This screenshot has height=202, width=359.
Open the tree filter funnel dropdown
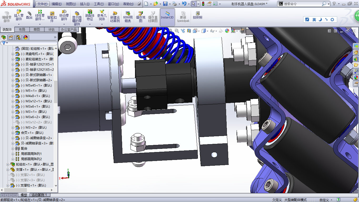[x=5, y=43]
